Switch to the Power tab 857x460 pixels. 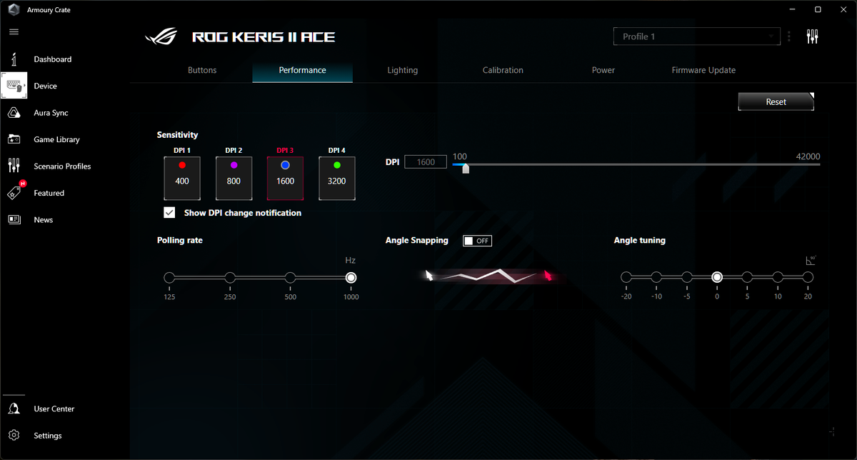click(x=603, y=70)
